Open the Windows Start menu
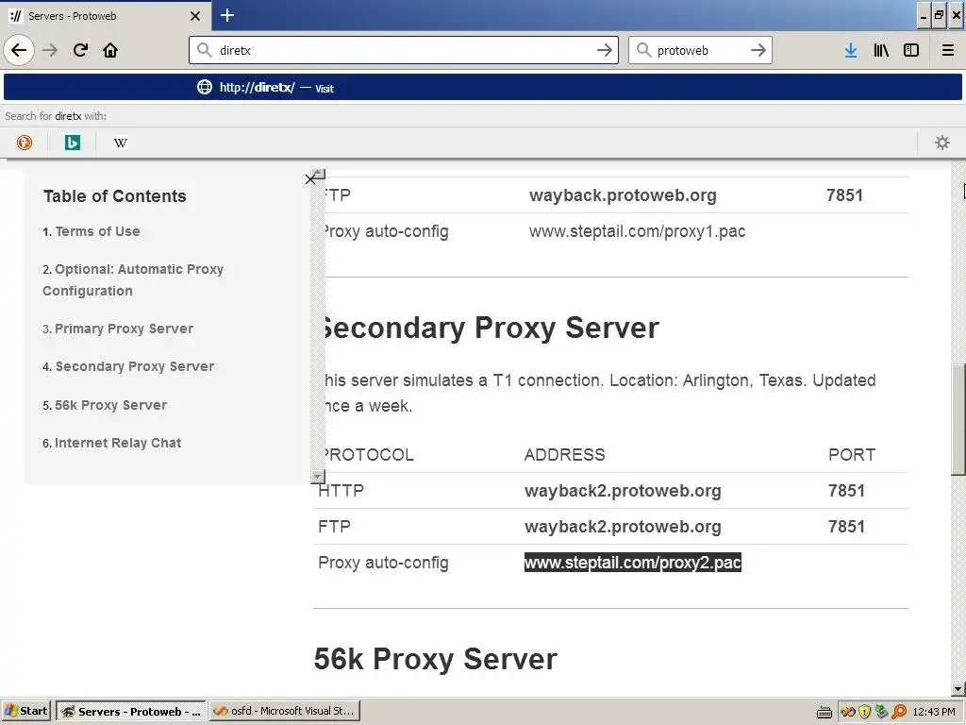This screenshot has width=966, height=725. 25,711
